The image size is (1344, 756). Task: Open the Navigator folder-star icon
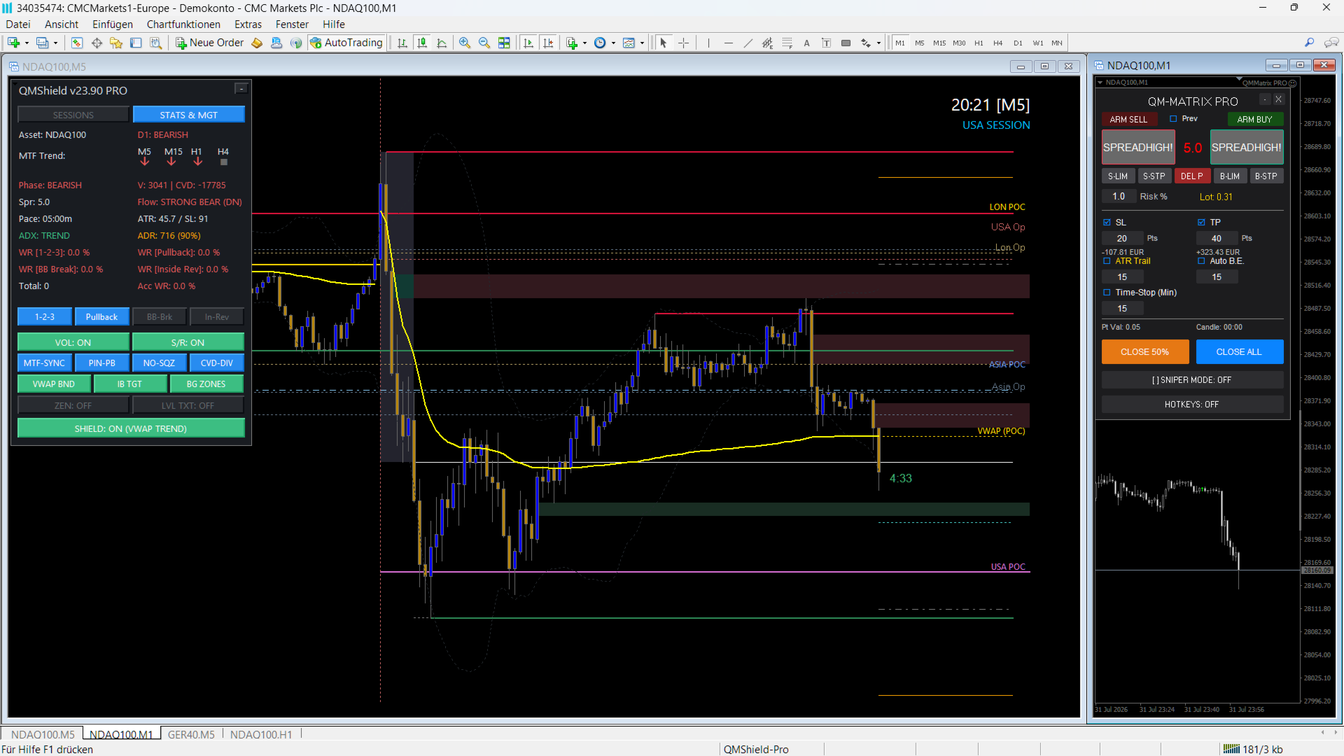[116, 43]
